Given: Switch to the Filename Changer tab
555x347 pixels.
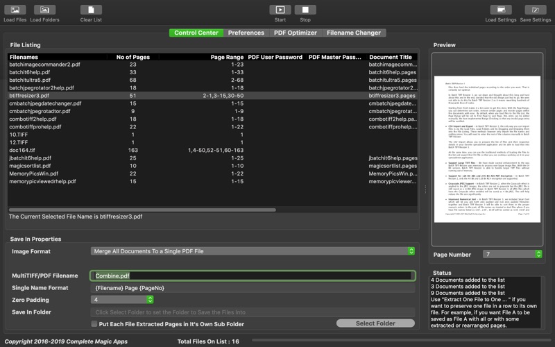Looking at the screenshot, I should pos(354,33).
